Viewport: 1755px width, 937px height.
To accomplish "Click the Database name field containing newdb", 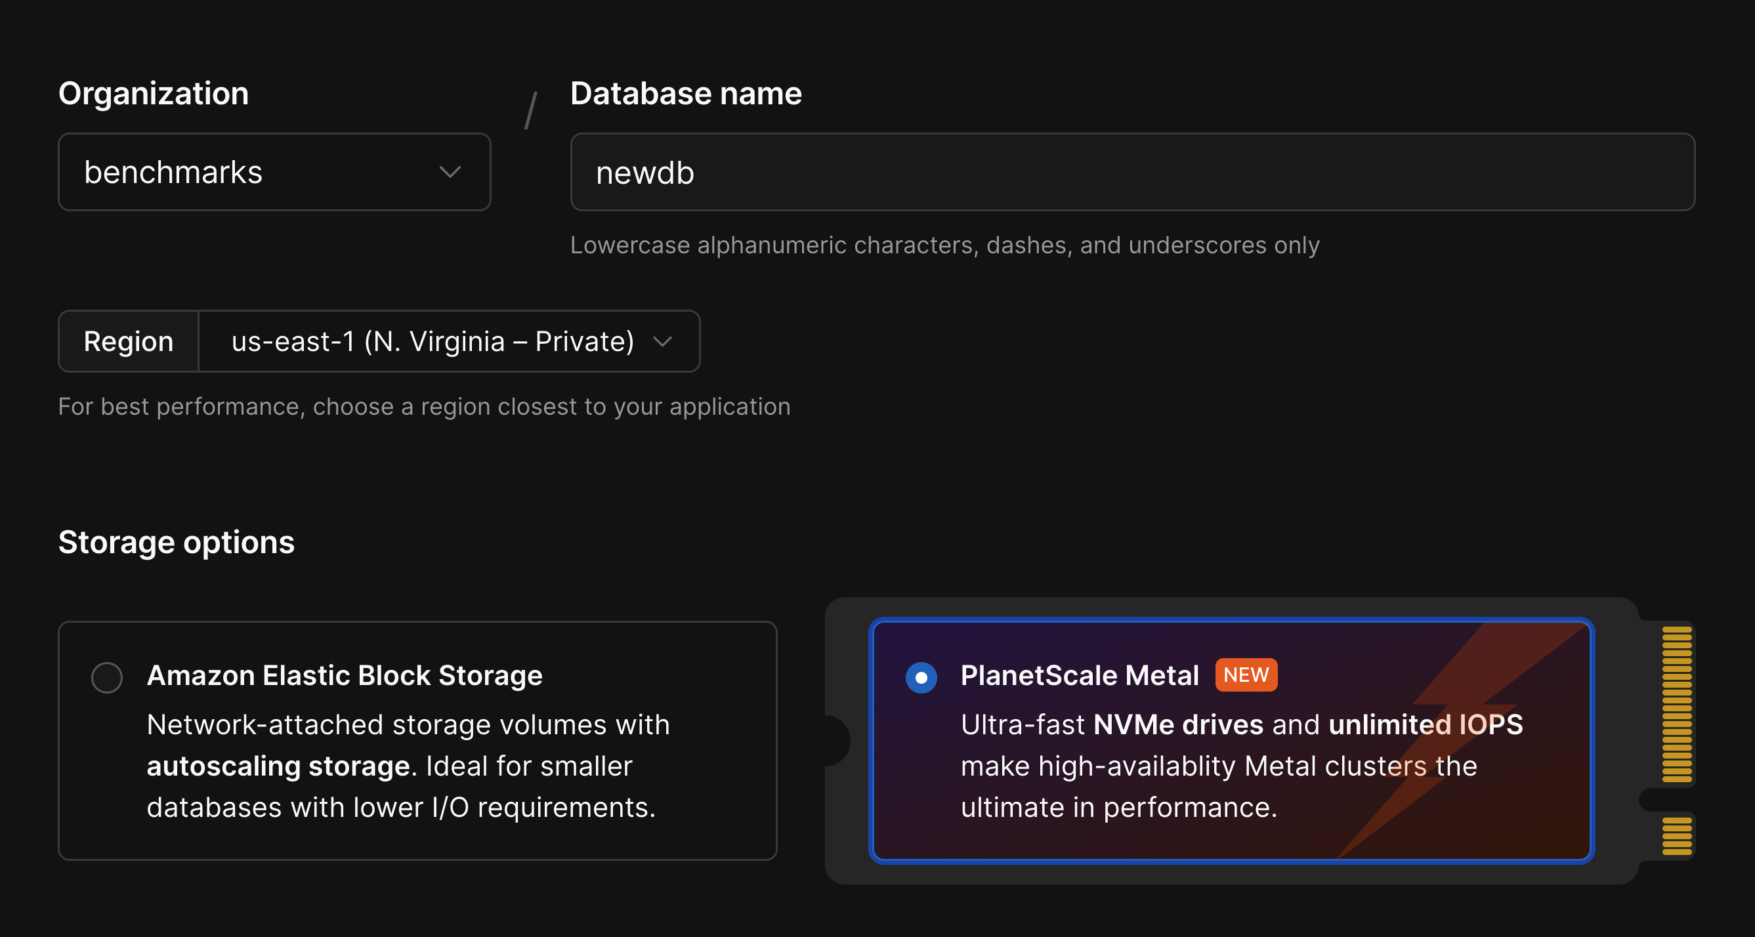I will [x=1131, y=172].
